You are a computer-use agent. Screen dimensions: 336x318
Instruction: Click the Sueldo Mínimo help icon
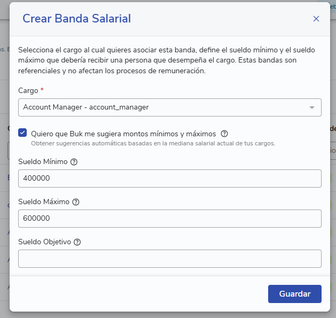(74, 162)
